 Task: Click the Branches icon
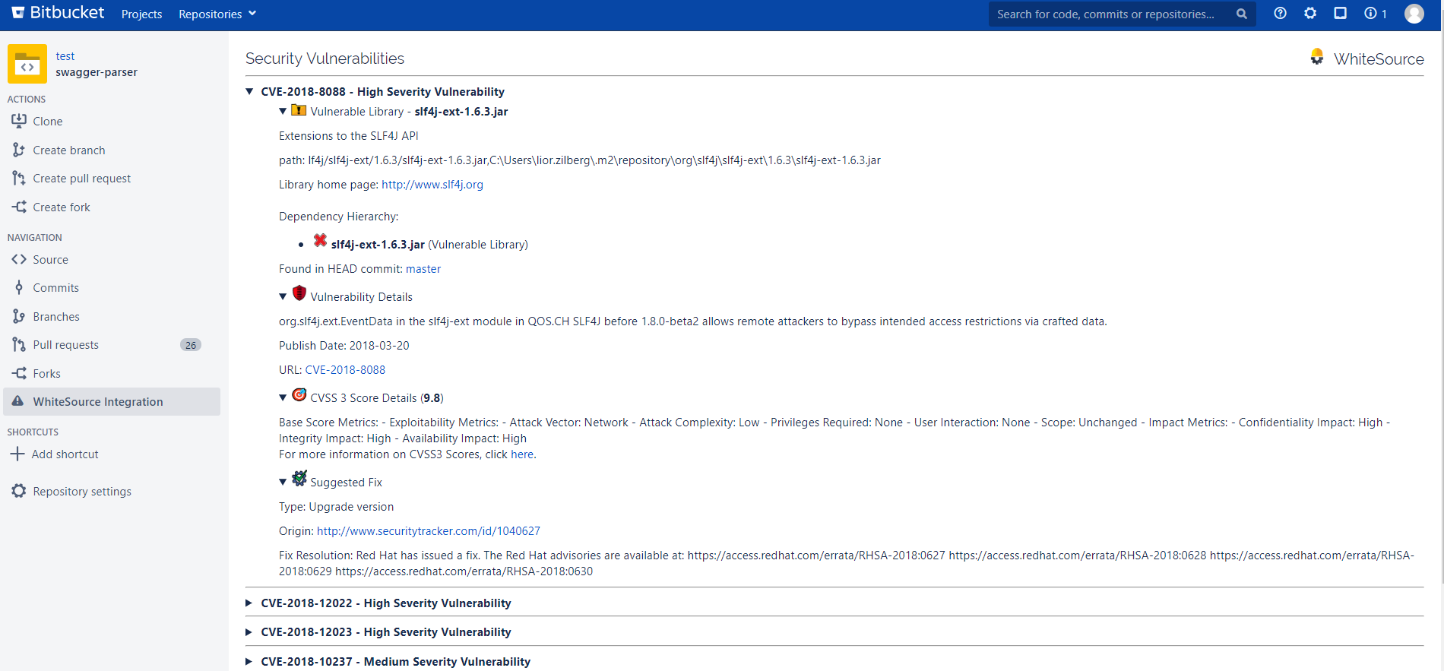(19, 316)
